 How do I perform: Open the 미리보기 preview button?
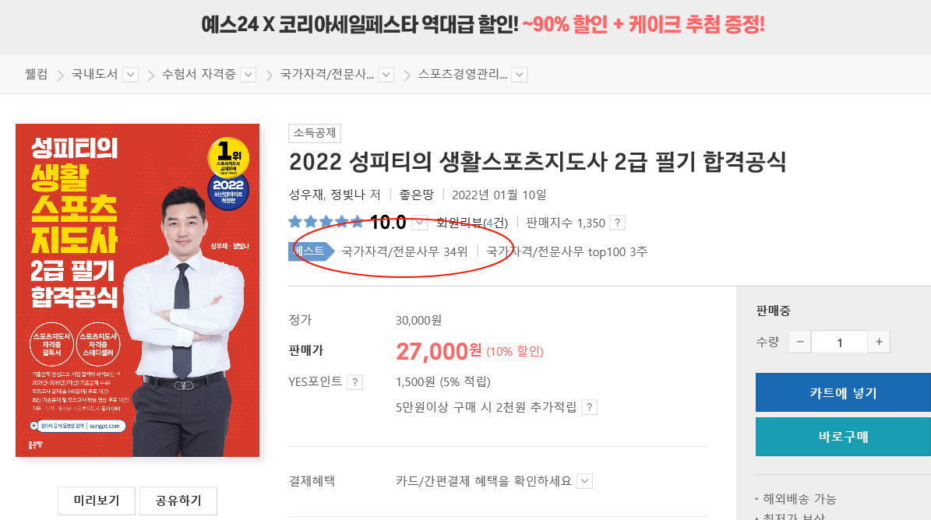[97, 501]
